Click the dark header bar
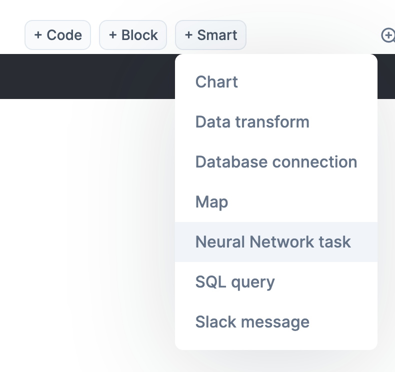Screen dimensions: 395x372 click(85, 76)
